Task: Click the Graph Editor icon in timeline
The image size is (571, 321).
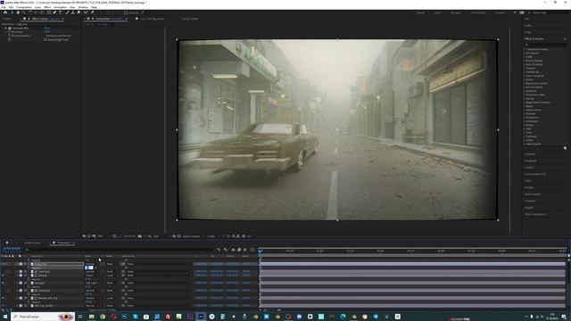Action: [252, 250]
